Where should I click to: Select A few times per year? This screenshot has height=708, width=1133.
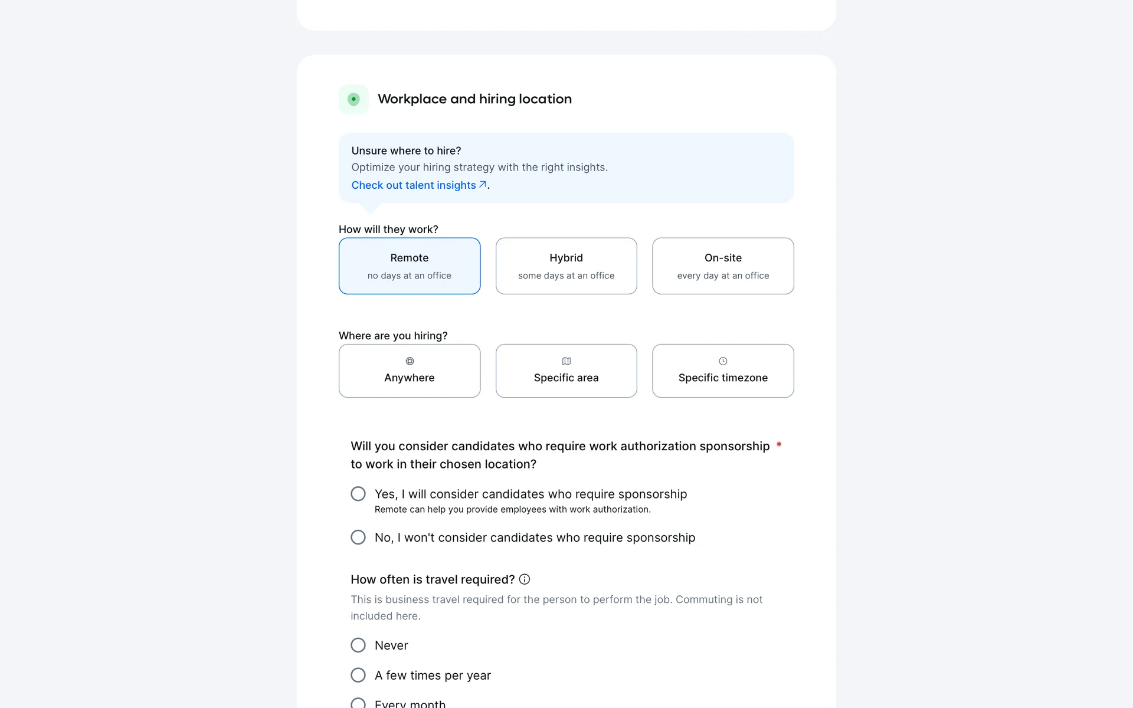pyautogui.click(x=358, y=675)
